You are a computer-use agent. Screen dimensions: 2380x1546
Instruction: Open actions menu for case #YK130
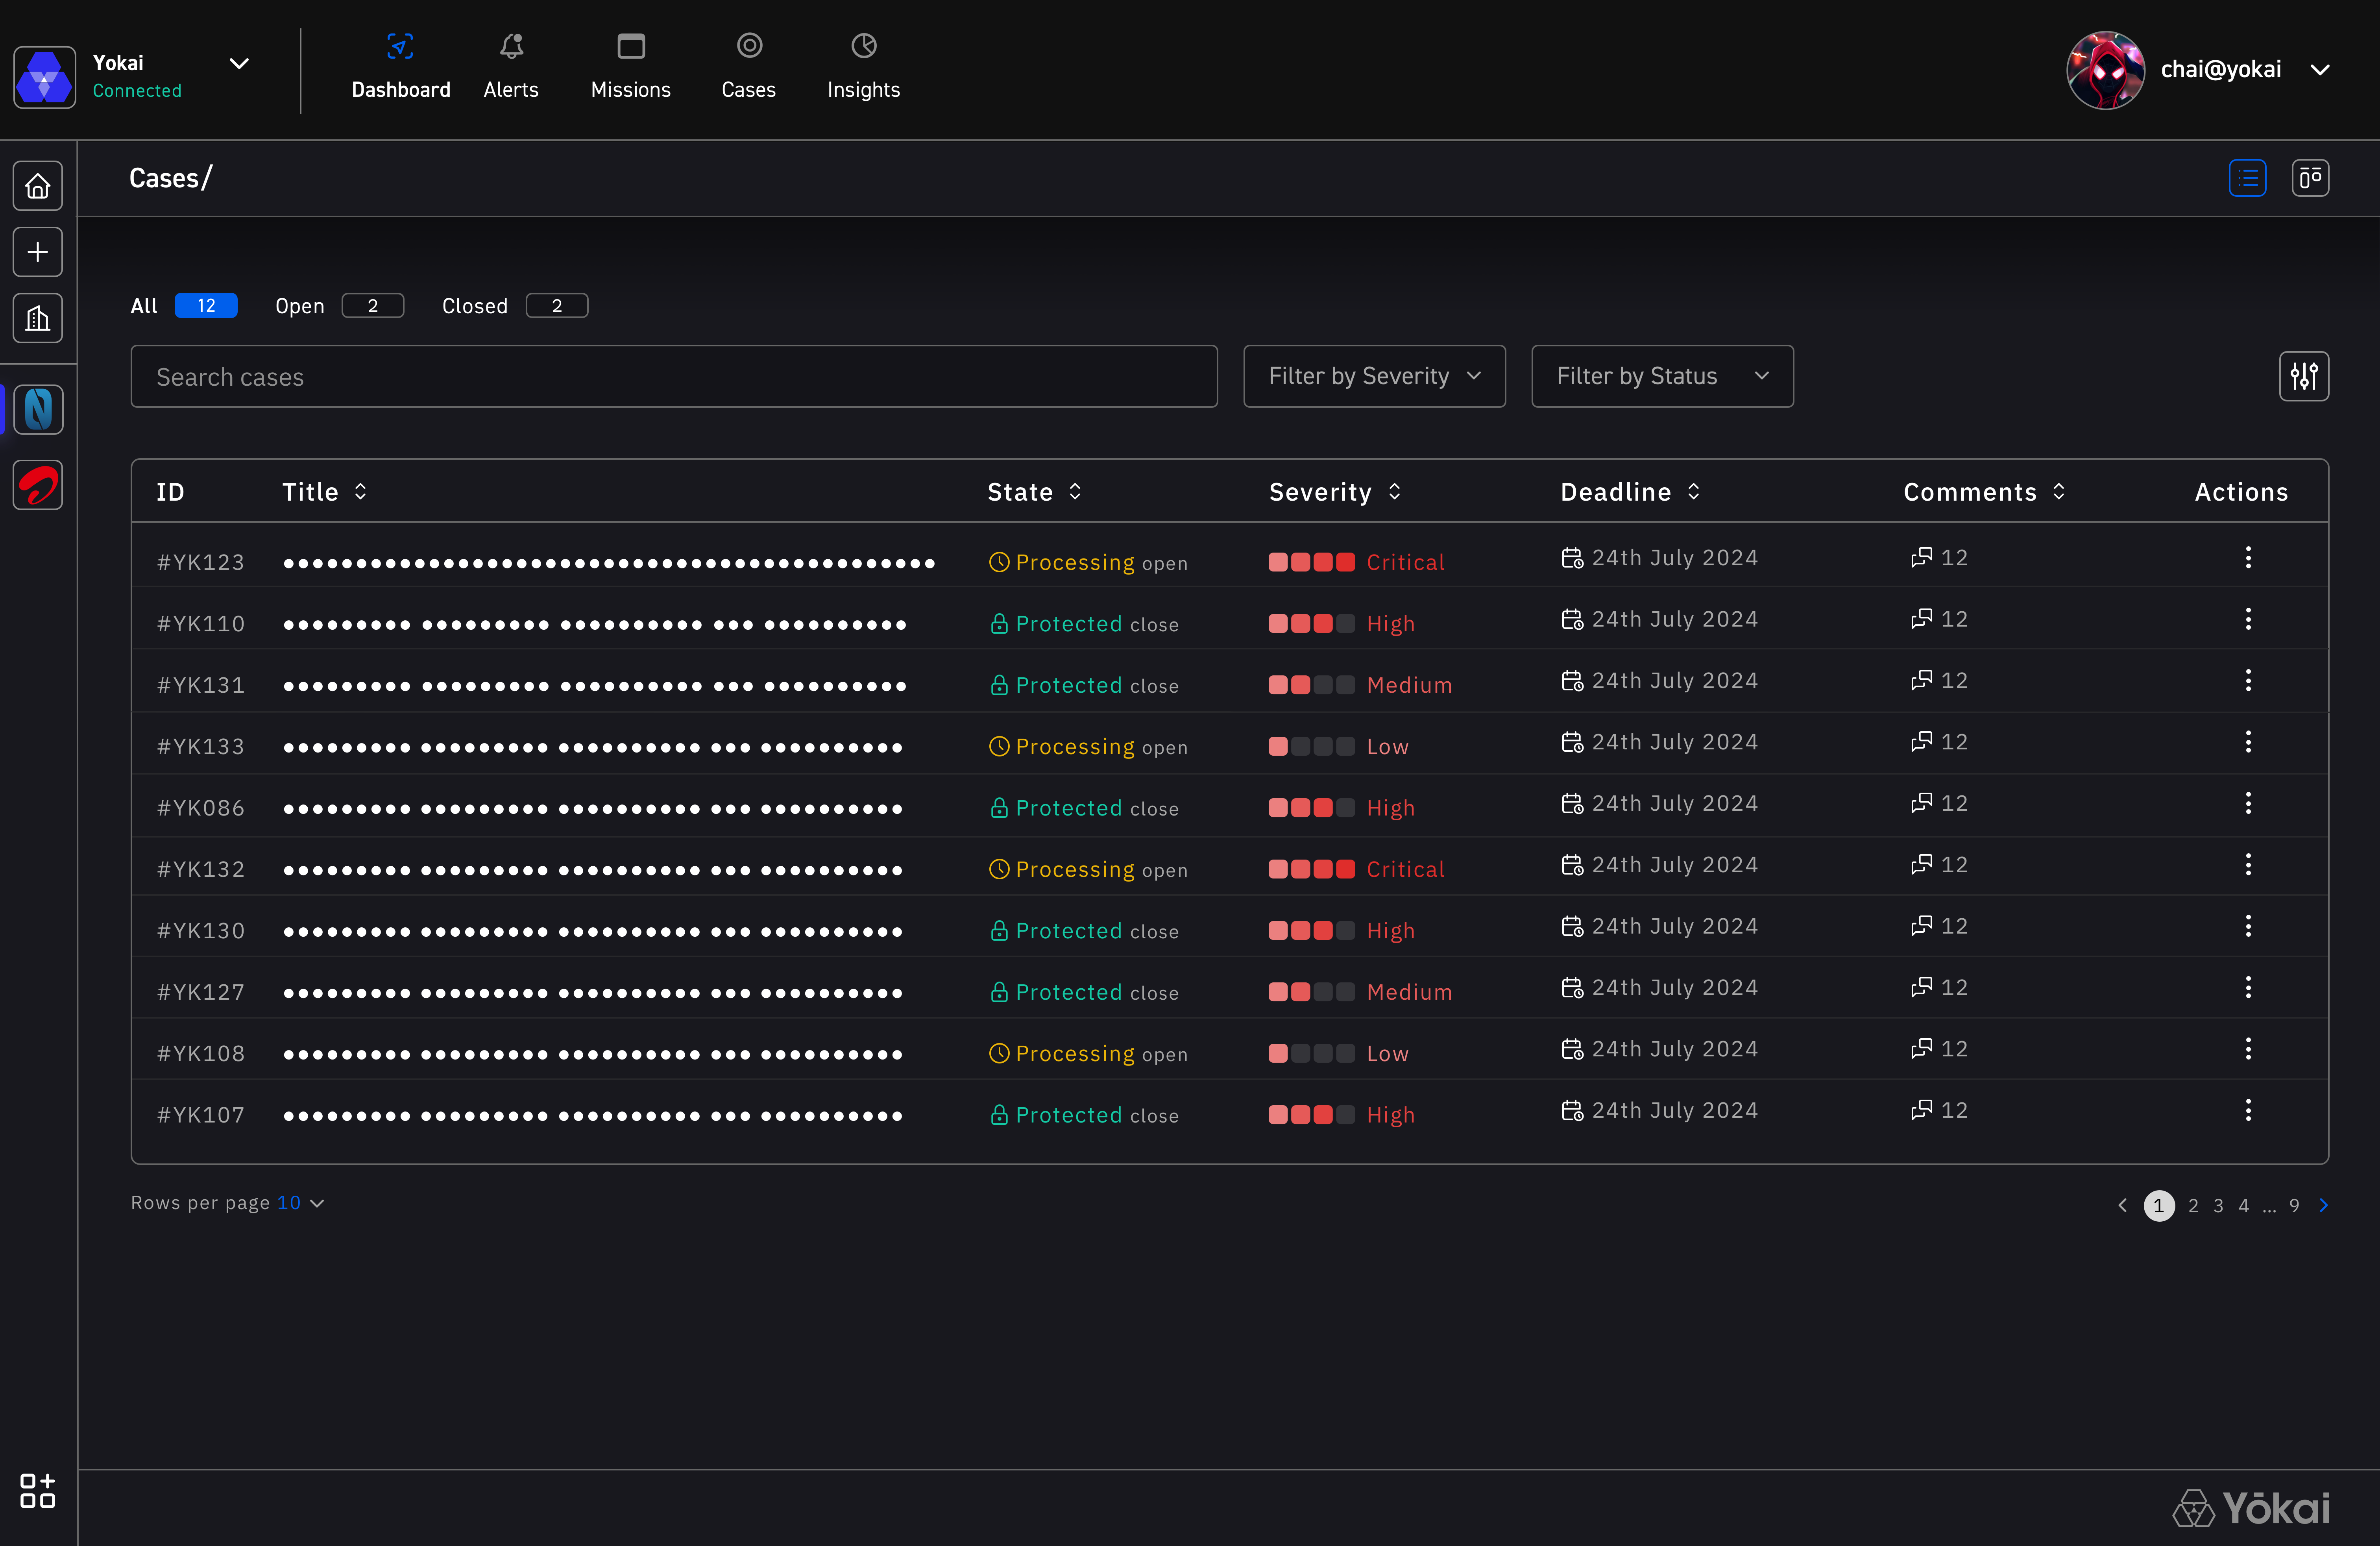[2248, 926]
